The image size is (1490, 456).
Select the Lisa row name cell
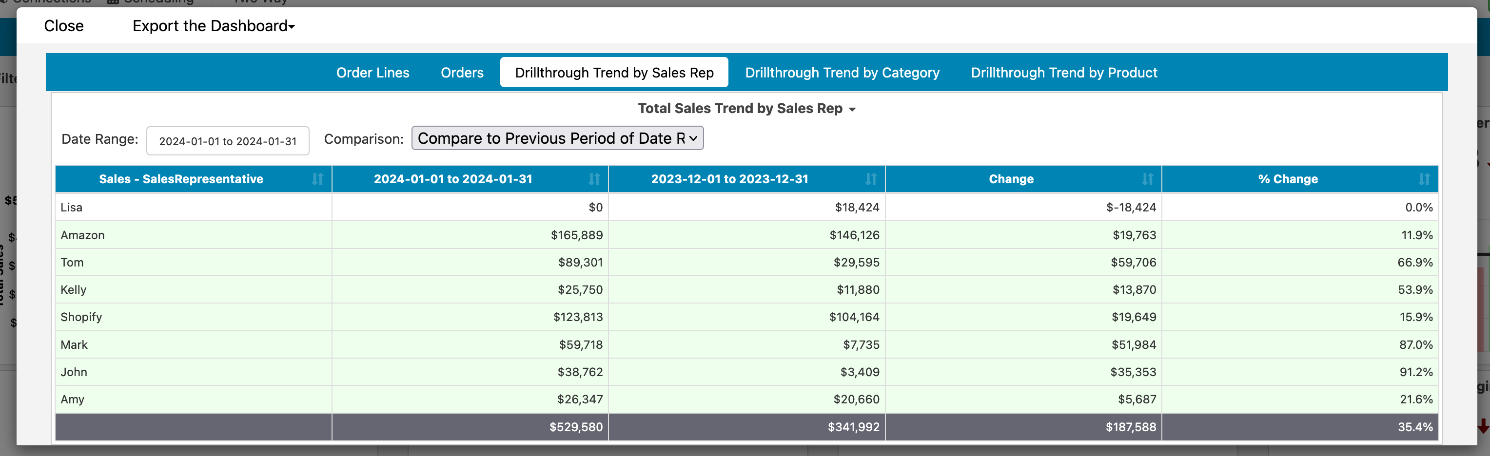(72, 208)
